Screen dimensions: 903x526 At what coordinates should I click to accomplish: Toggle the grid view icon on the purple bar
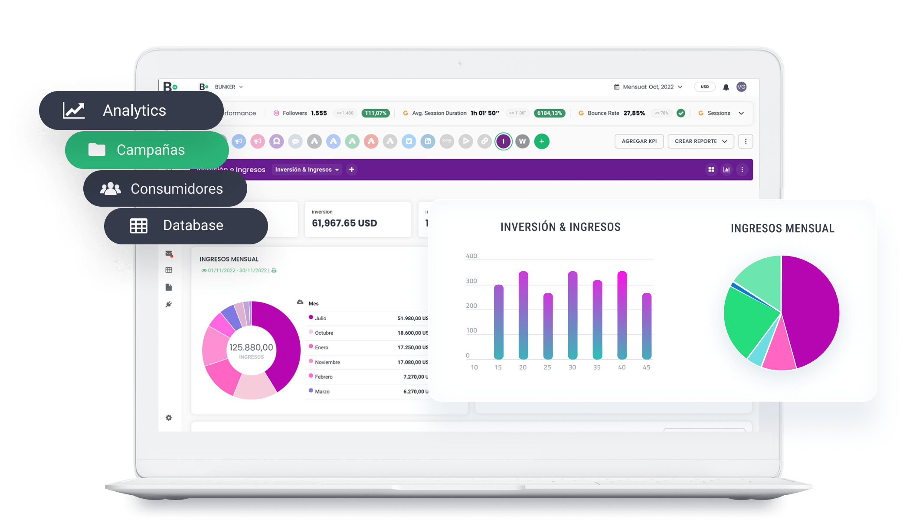[x=712, y=169]
